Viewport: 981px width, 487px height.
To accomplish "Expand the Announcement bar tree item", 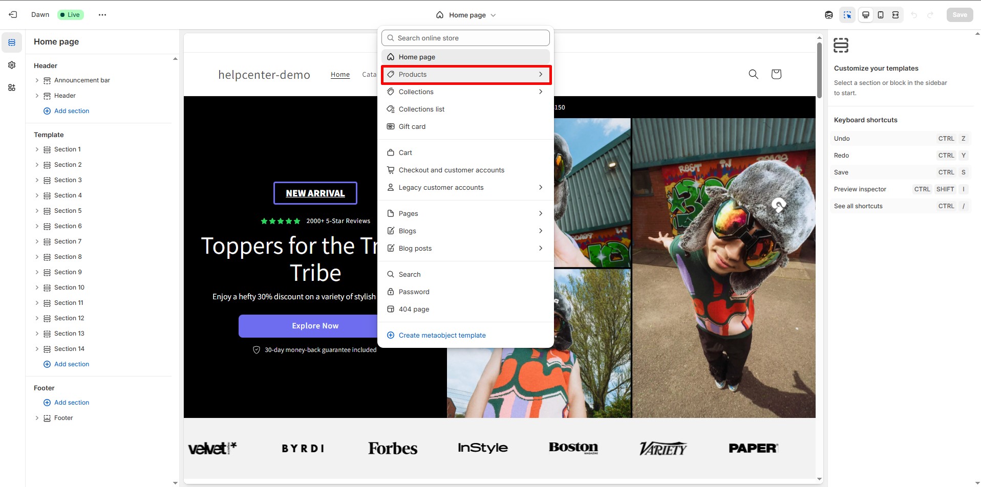I will (x=37, y=80).
